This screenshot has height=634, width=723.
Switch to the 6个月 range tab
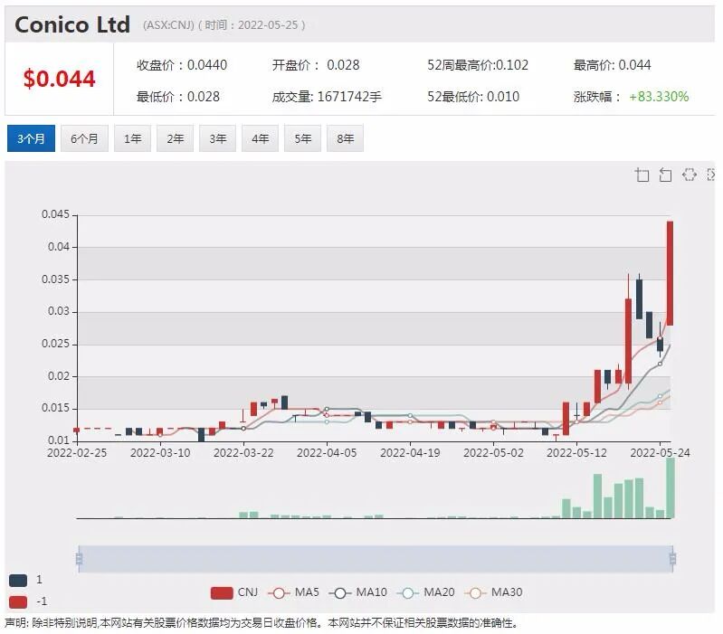pos(84,138)
